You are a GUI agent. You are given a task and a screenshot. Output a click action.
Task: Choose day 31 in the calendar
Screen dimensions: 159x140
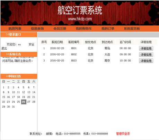[x=14, y=107]
